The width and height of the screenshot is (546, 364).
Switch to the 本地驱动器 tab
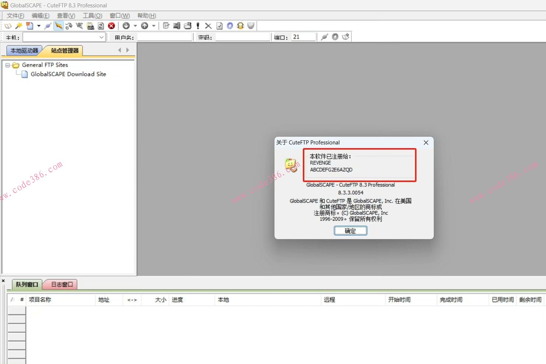coord(24,50)
